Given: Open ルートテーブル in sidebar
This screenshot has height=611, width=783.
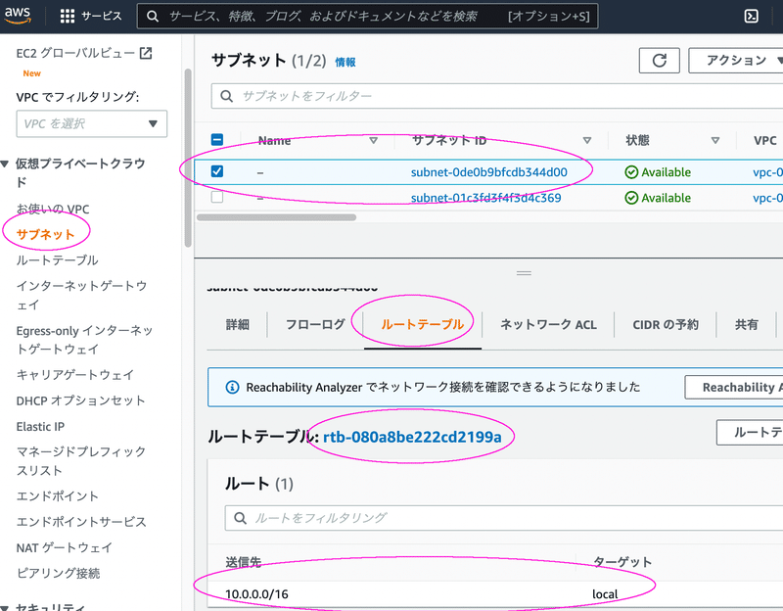Looking at the screenshot, I should click(x=57, y=260).
